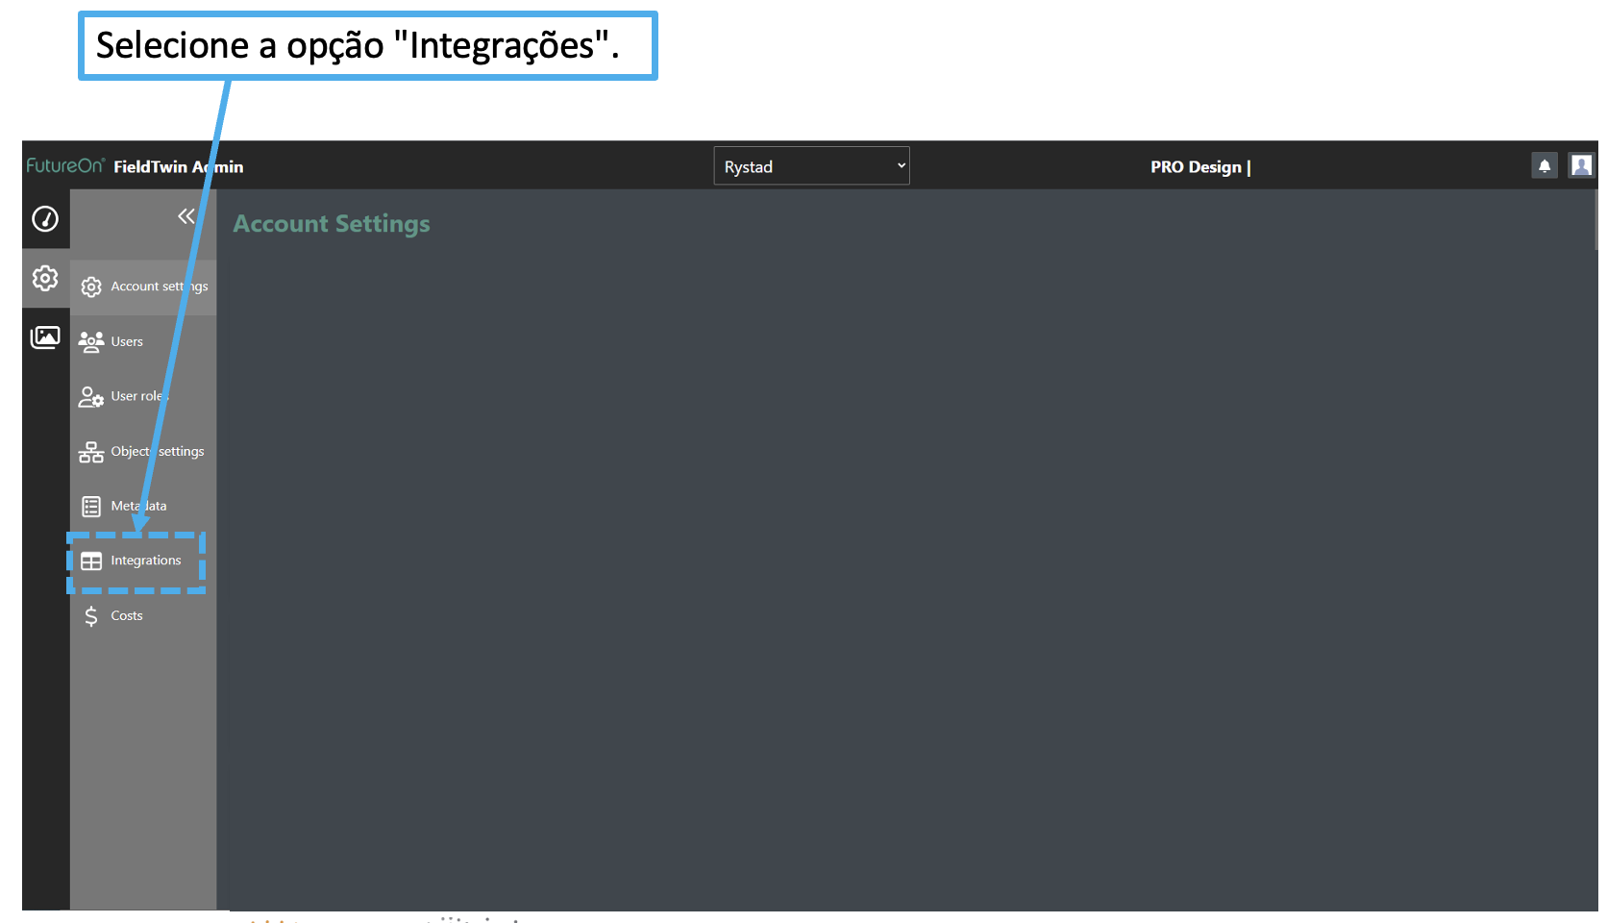Open the dashboard gauge icon in left rail

(x=45, y=219)
